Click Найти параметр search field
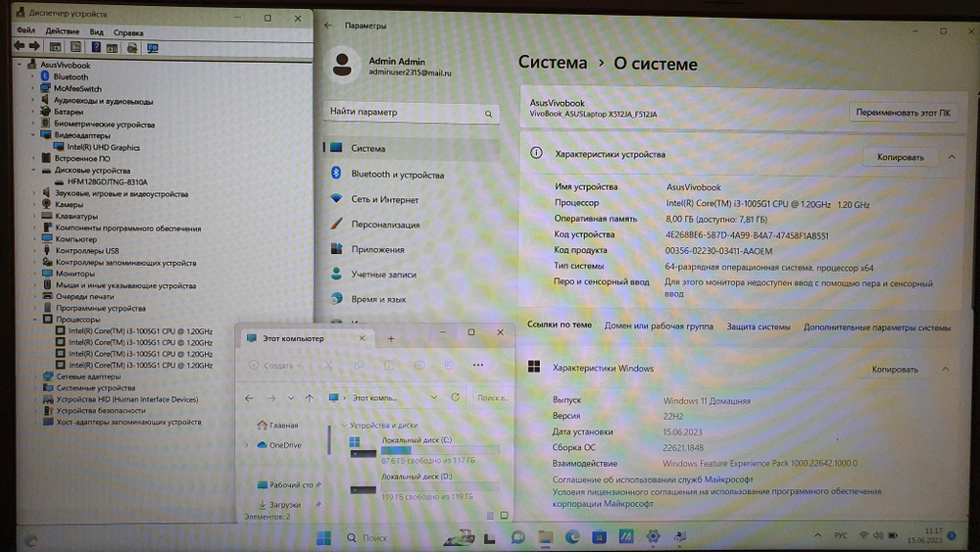Image resolution: width=980 pixels, height=552 pixels. tap(412, 113)
